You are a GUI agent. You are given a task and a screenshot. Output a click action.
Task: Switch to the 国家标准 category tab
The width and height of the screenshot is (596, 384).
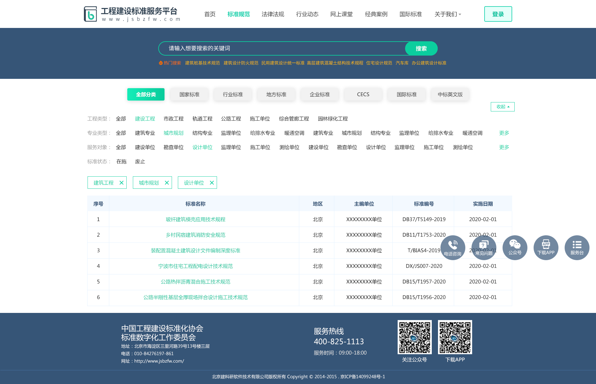coord(189,94)
